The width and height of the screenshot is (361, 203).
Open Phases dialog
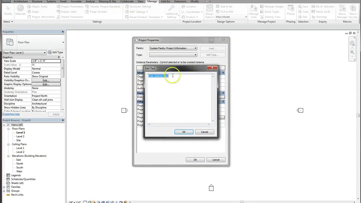[290, 10]
